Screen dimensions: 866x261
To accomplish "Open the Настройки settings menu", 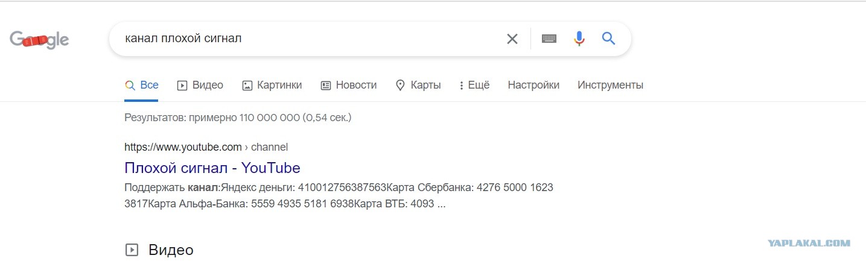I will (x=533, y=85).
